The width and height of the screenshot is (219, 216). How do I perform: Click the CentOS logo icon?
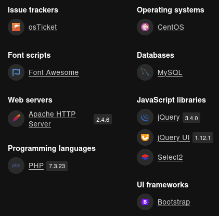(145, 27)
